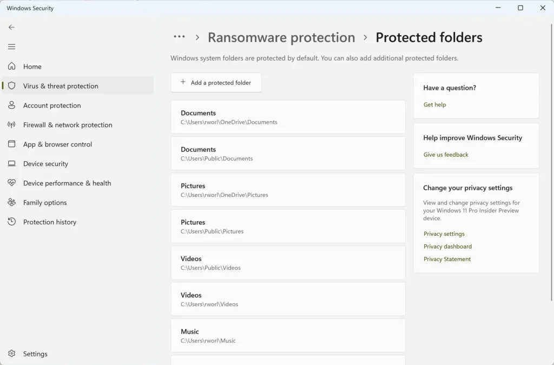This screenshot has height=365, width=554.
Task: Click the Device security laptop icon
Action: 12,163
